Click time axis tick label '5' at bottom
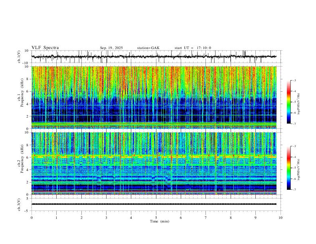316x244 pixels. pyautogui.click(x=156, y=218)
